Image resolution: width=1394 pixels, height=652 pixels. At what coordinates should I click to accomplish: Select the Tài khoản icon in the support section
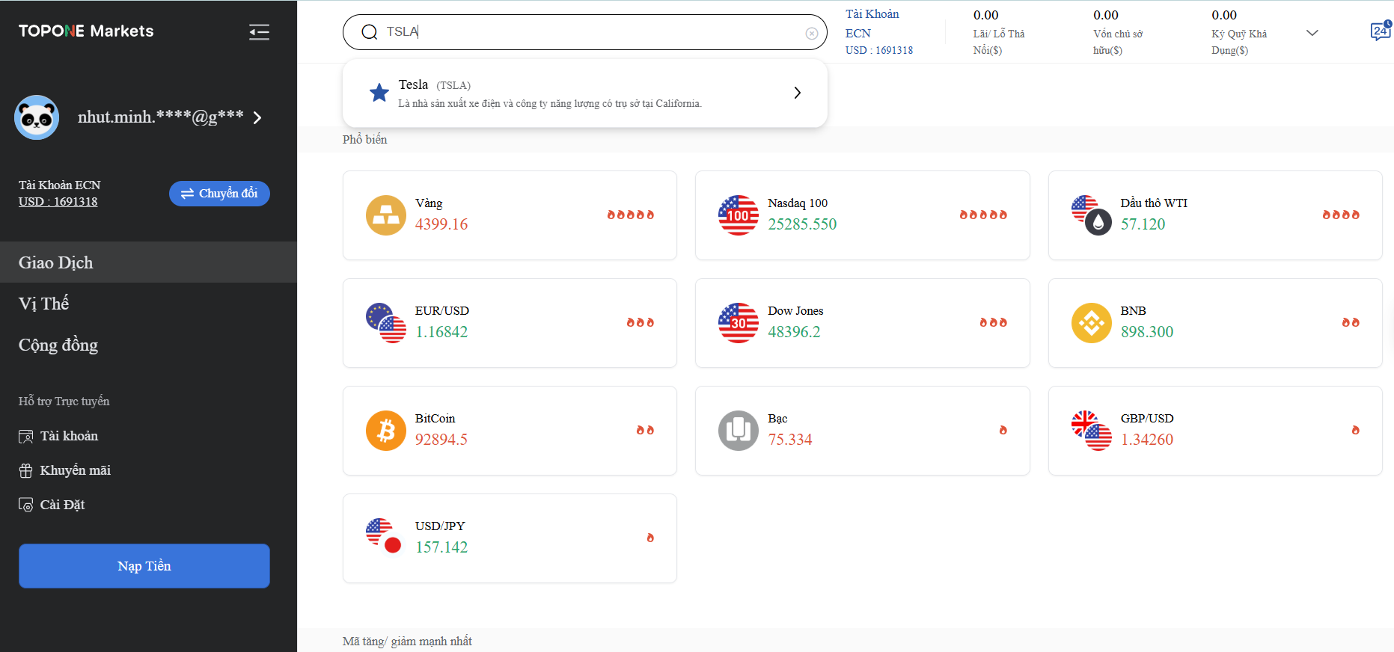coord(25,435)
